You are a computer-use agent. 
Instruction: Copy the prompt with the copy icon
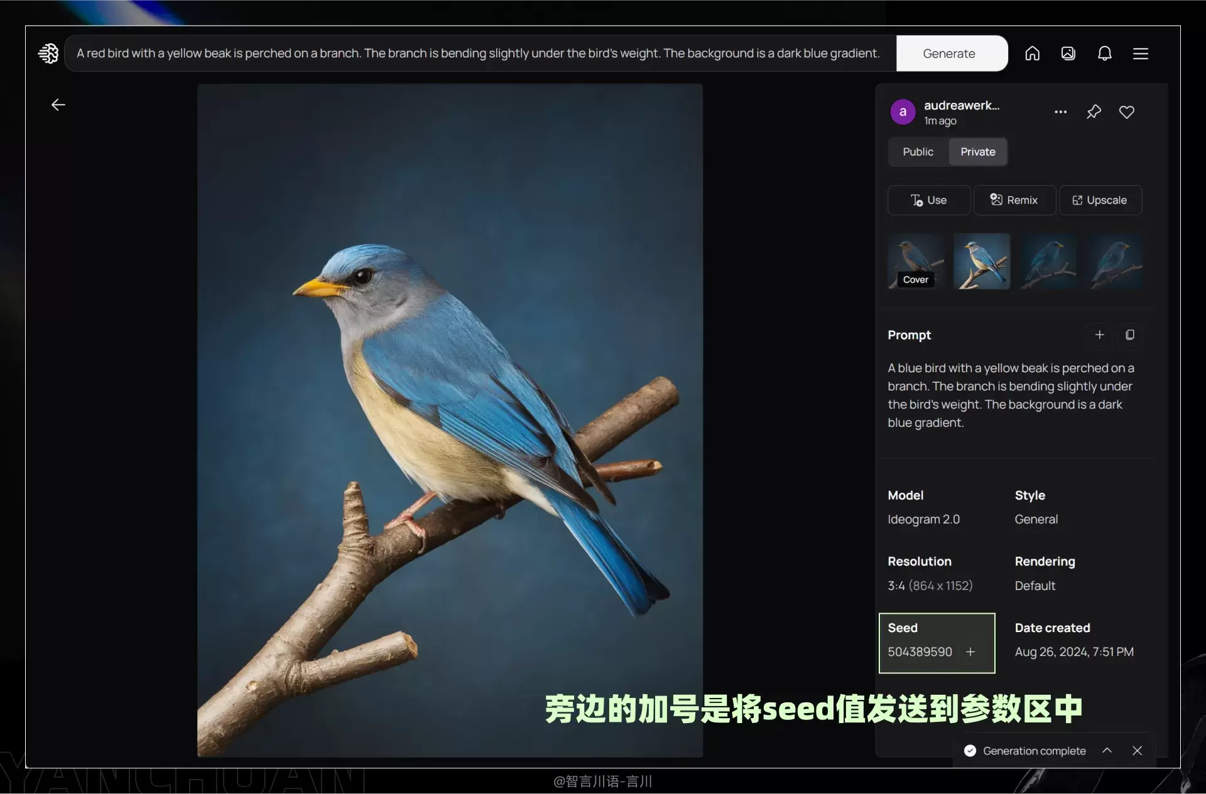click(1129, 335)
